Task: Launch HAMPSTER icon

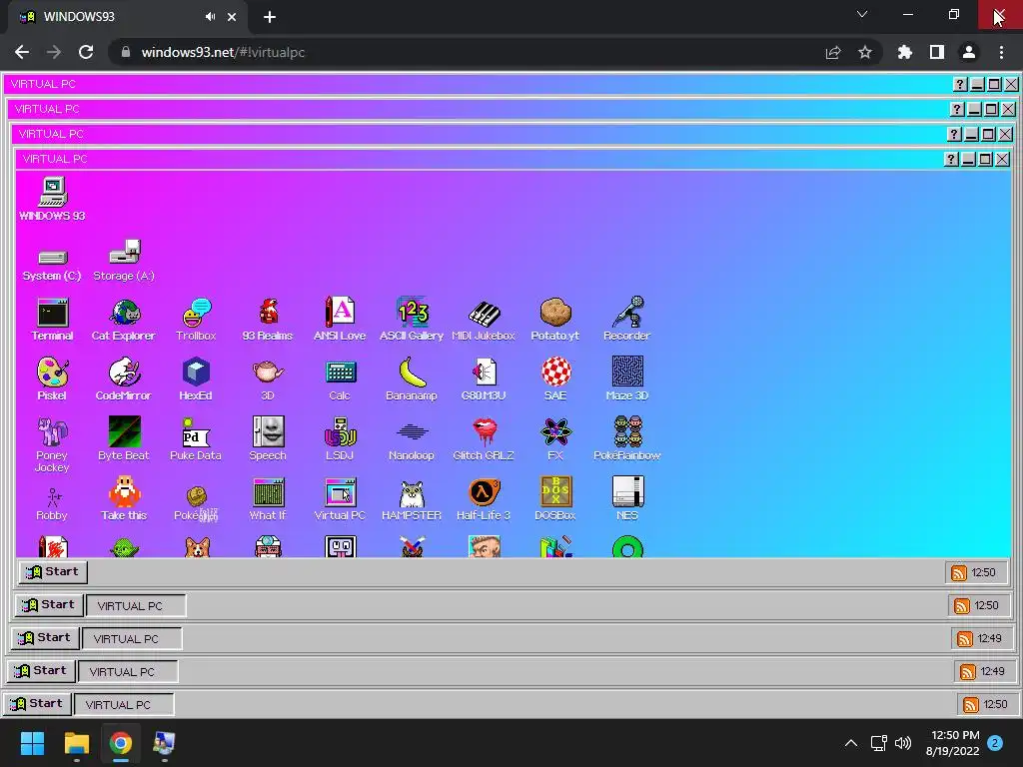Action: coord(412,499)
